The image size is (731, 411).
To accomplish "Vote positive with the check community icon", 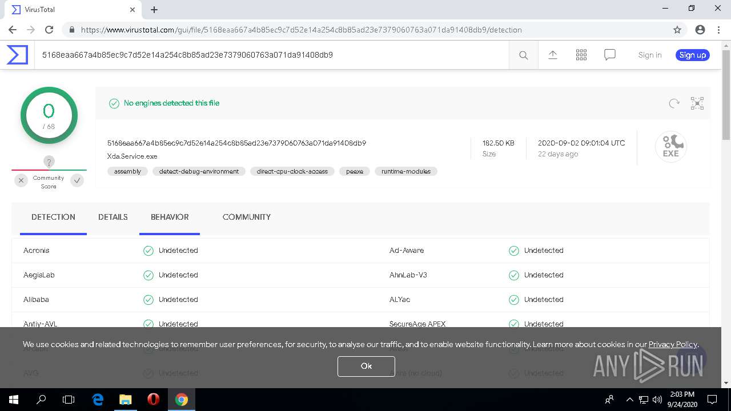I will click(77, 180).
